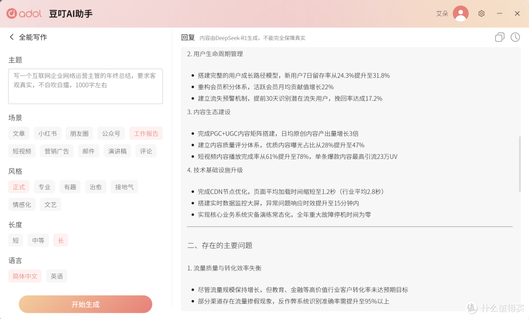This screenshot has width=529, height=319.
Task: Switch language to 英语
Action: [x=57, y=276]
